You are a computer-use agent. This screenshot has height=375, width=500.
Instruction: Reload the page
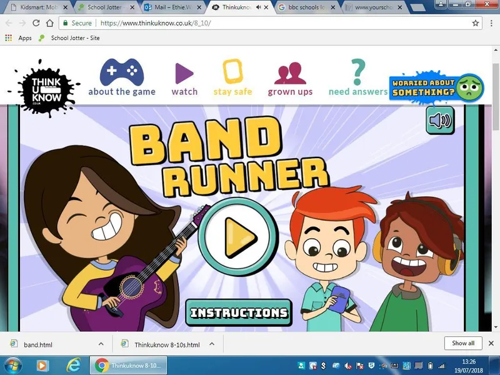36,23
